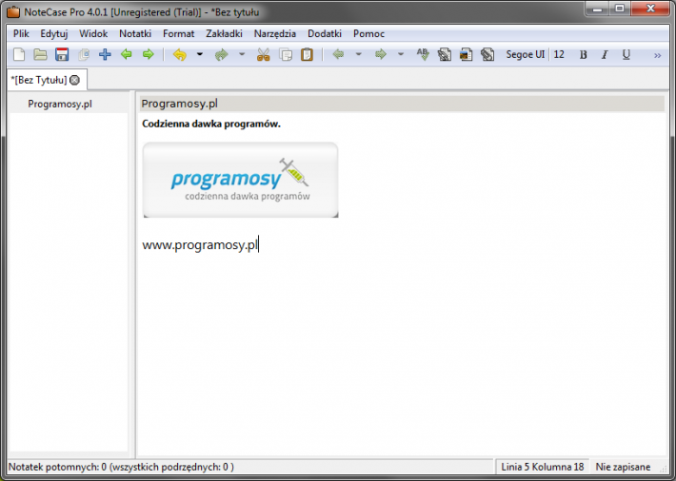Open the redo history dropdown arrow
Viewport: 676px width, 481px height.
tap(242, 54)
